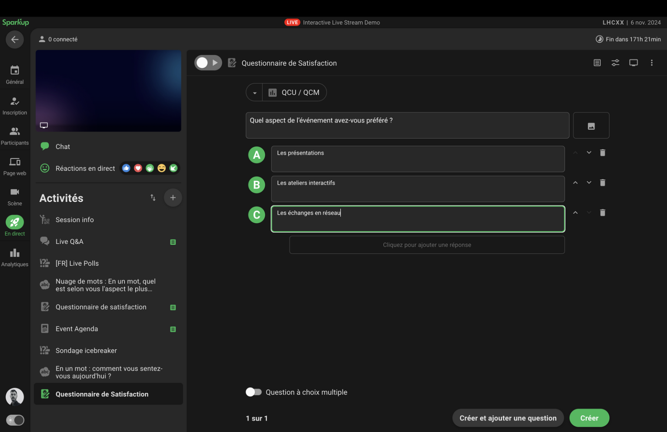Open the question type dropdown arrow

coord(254,93)
